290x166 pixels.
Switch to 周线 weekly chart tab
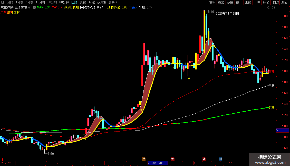(x=83, y=2)
